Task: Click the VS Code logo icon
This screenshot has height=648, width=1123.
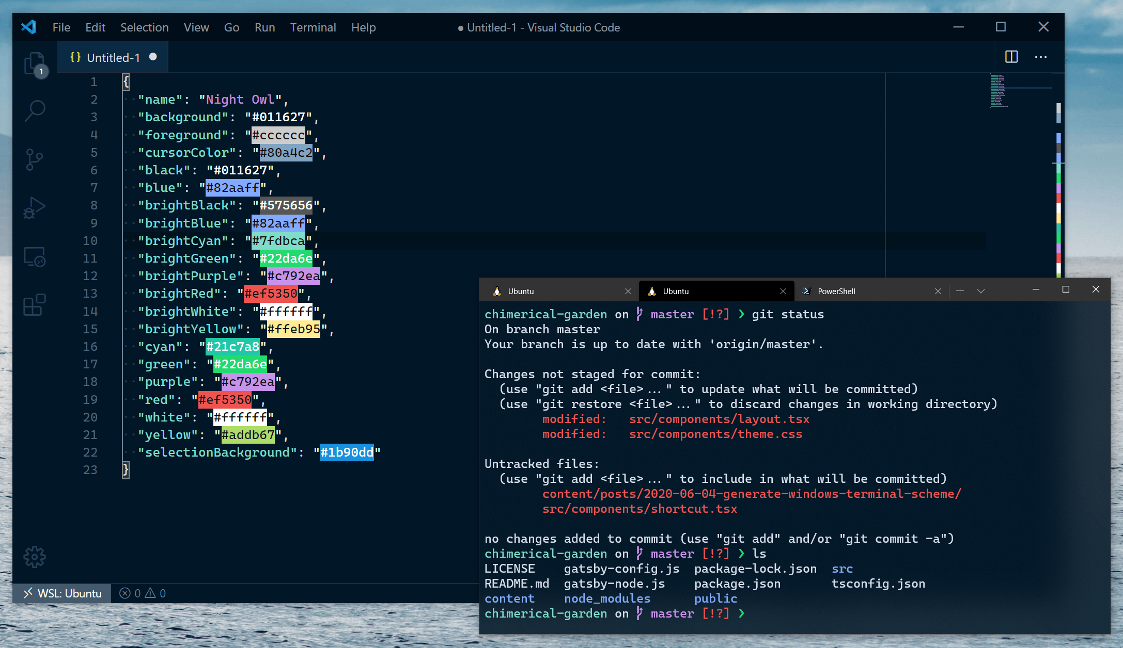Action: tap(29, 27)
